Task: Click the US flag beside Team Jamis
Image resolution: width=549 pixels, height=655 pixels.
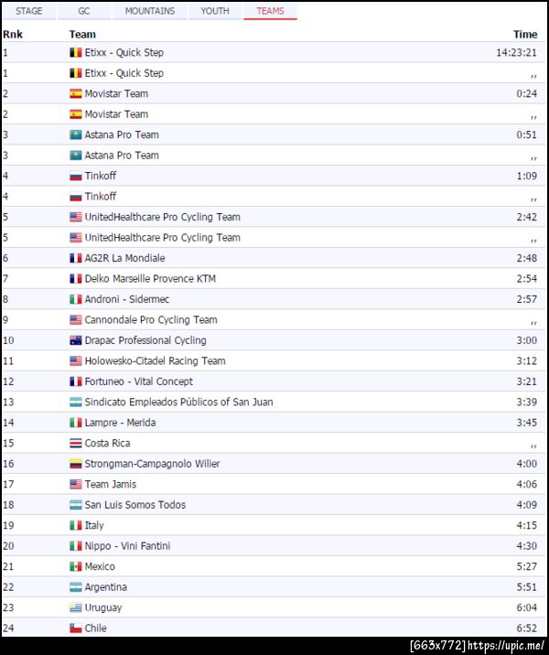Action: tap(76, 484)
